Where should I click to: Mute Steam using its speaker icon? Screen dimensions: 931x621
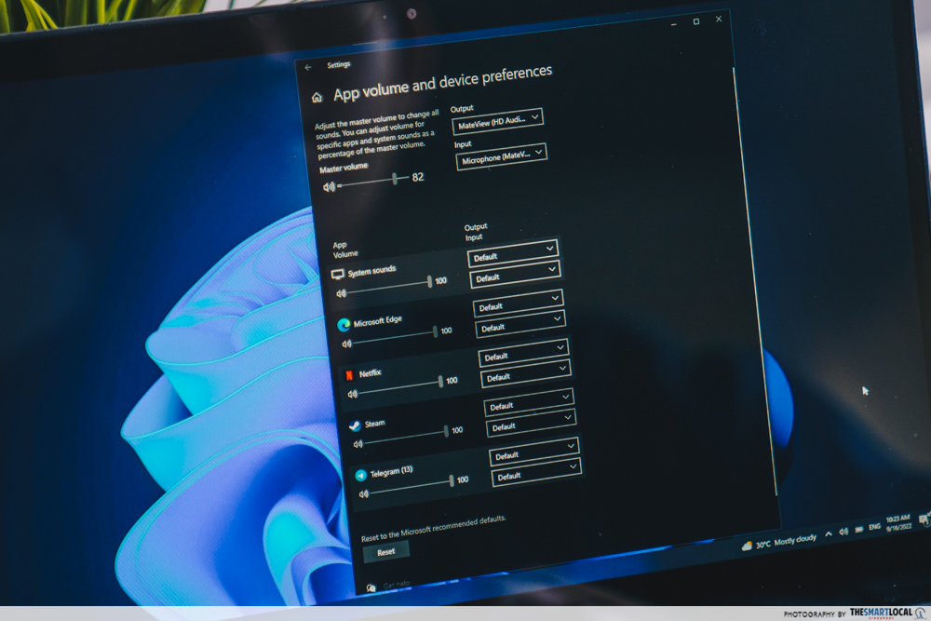[x=358, y=443]
